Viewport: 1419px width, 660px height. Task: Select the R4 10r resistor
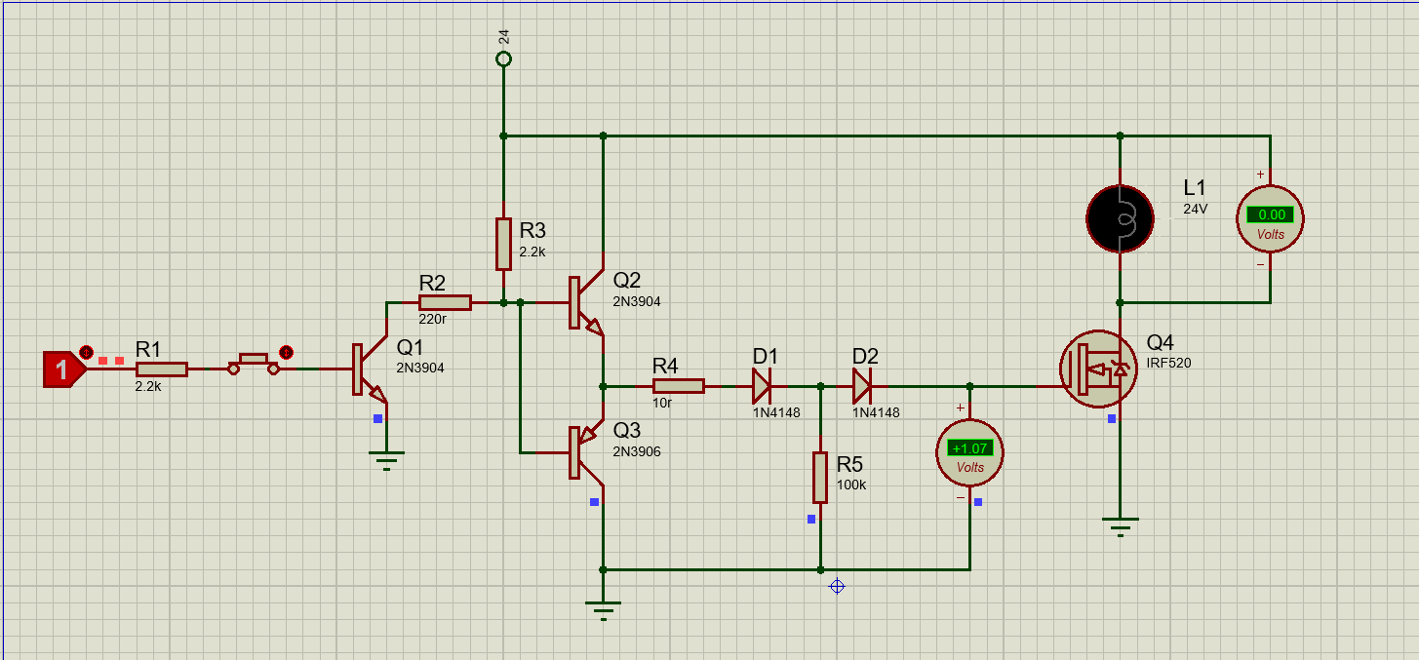point(677,386)
